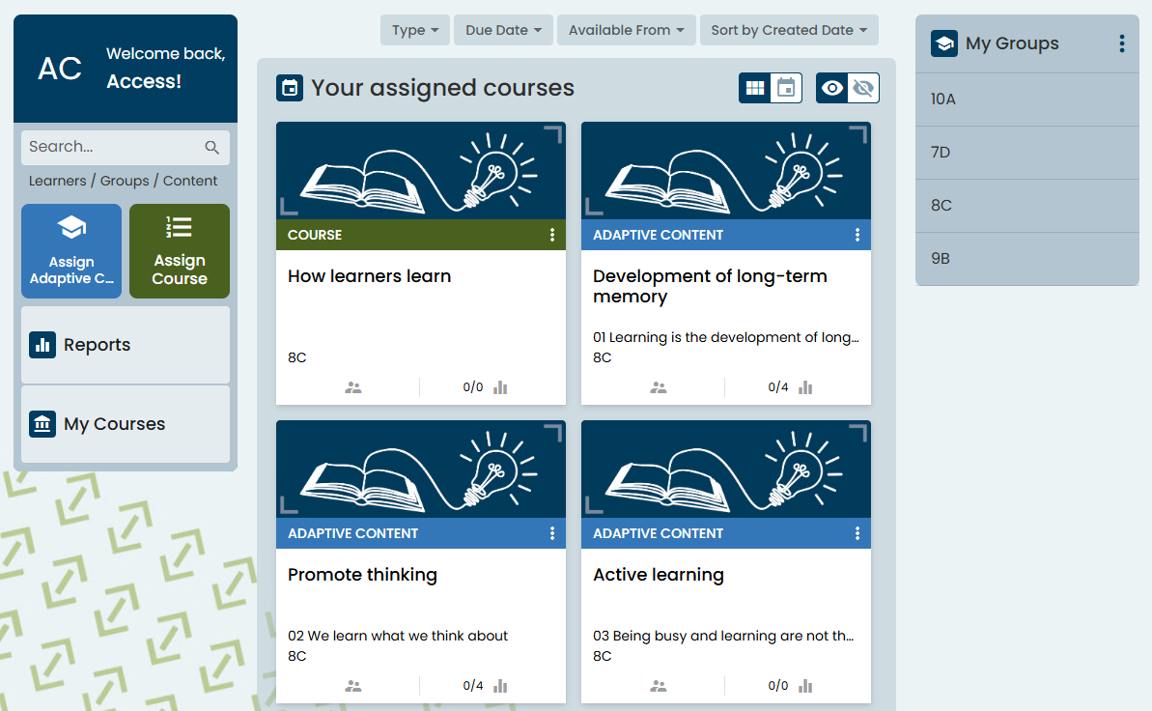Switch to grid view of courses

(x=755, y=89)
